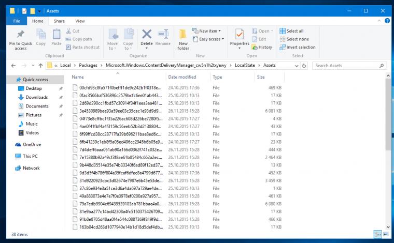Image resolution: width=394 pixels, height=243 pixels.
Task: Click Select all
Action: click(292, 31)
